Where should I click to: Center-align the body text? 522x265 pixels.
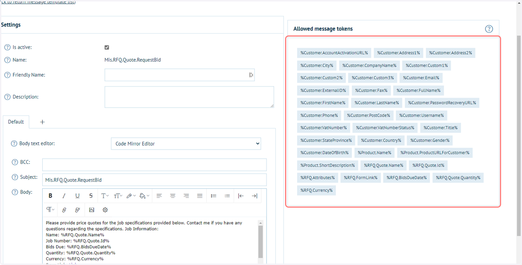(x=173, y=196)
